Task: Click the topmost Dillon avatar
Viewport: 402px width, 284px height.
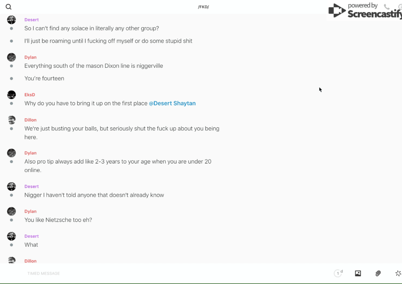Action: click(11, 120)
